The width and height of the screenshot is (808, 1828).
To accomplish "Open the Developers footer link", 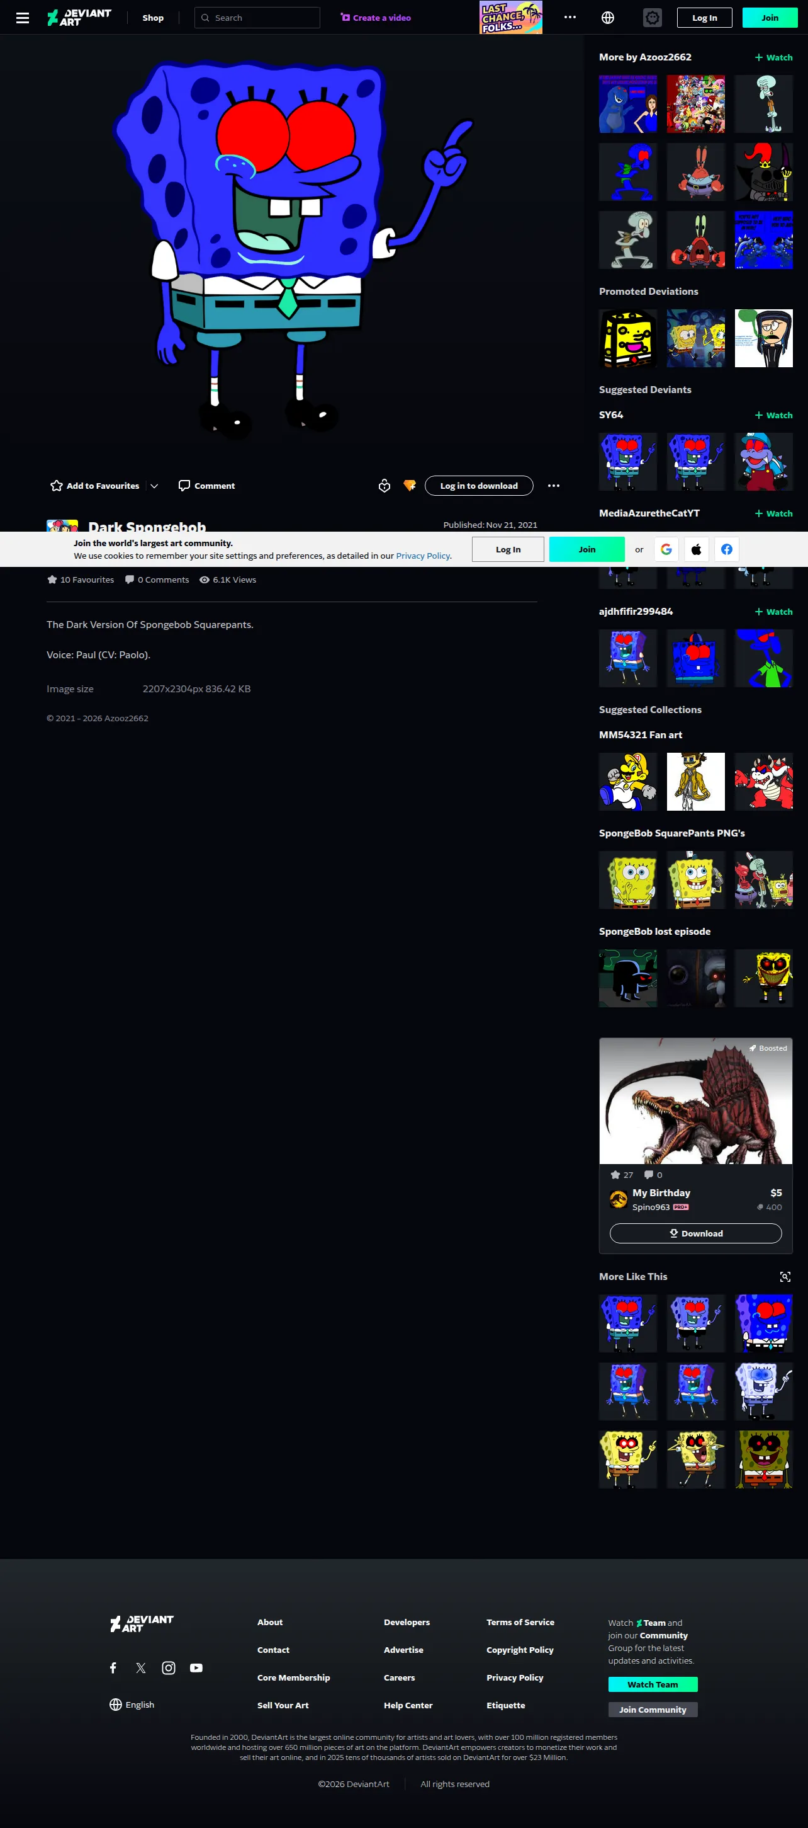I will click(x=407, y=1622).
